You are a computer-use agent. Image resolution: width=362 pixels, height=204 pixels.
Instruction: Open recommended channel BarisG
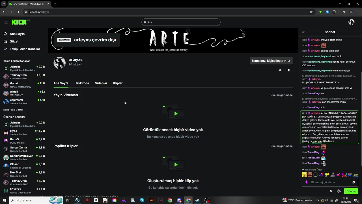(24, 141)
